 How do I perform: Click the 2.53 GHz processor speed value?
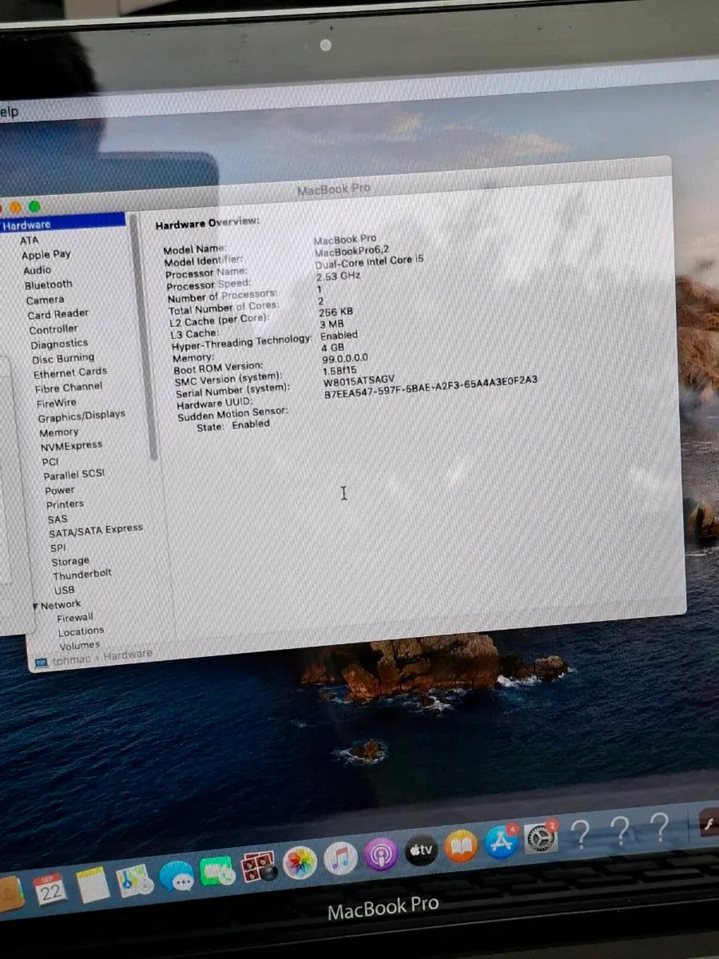tap(338, 277)
